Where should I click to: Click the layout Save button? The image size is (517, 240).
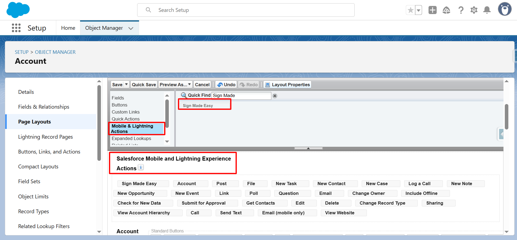coord(117,85)
